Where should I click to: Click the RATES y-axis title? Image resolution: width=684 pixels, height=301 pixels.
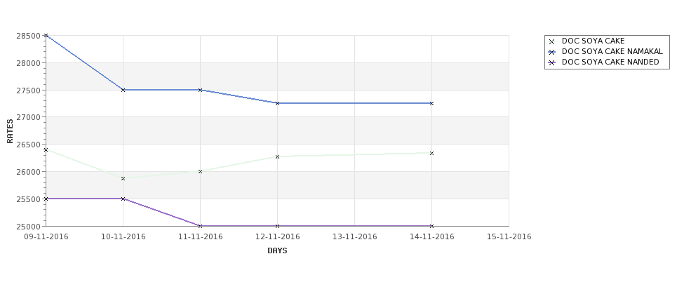(10, 131)
